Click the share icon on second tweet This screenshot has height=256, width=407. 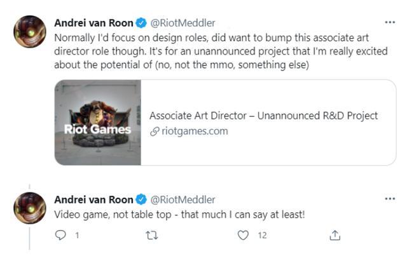pyautogui.click(x=335, y=236)
